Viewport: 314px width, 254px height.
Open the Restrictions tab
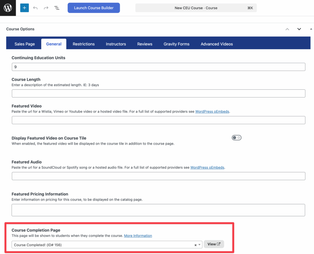84,44
